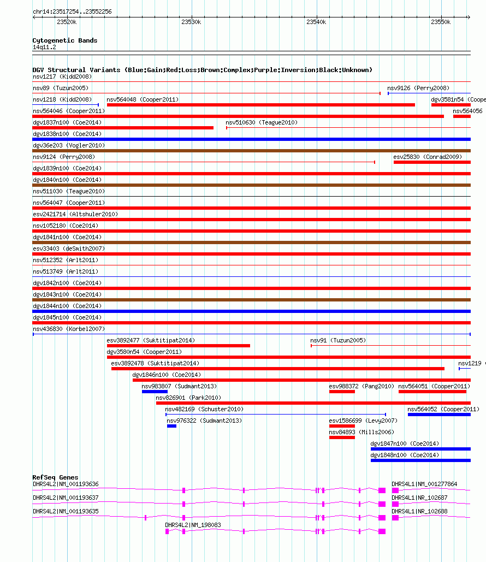
Task: Open variant nsv9126 (Perry2008) label
Action: coord(418,88)
